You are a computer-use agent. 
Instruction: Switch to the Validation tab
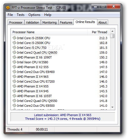click(x=32, y=22)
